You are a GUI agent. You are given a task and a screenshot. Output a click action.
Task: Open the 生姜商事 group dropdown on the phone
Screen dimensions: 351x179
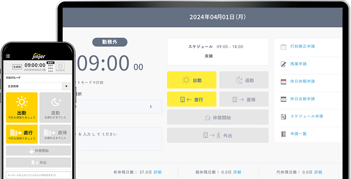[x=38, y=86]
